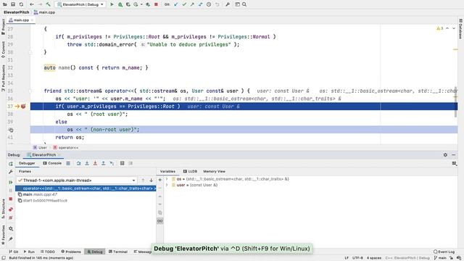Select the Variables tab
The height and width of the screenshot is (261, 464).
167,171
